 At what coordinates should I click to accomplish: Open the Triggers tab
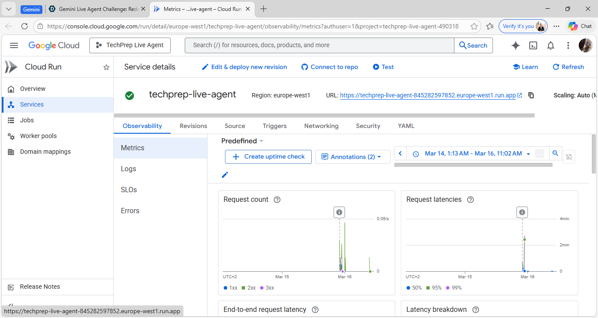click(275, 126)
